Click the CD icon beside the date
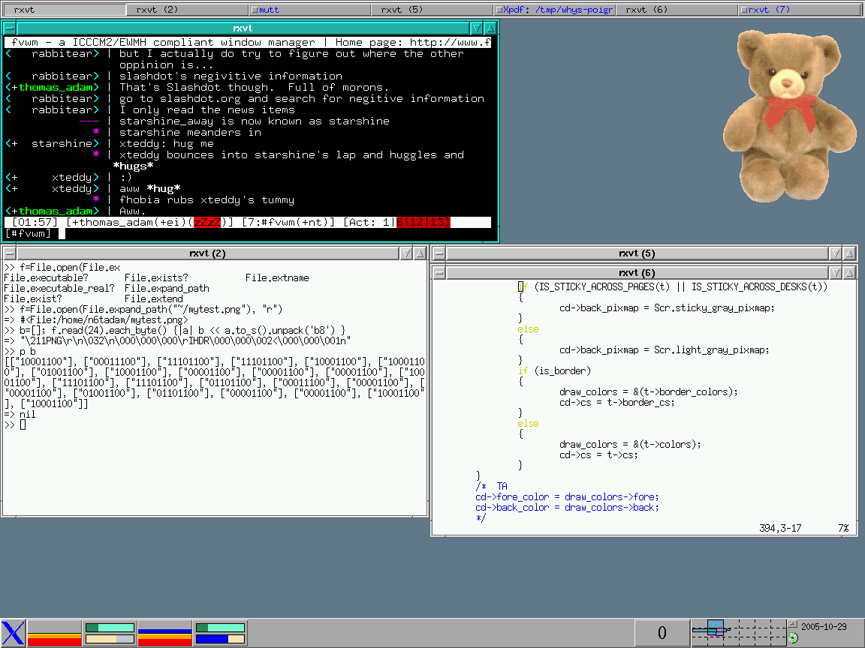 click(793, 638)
